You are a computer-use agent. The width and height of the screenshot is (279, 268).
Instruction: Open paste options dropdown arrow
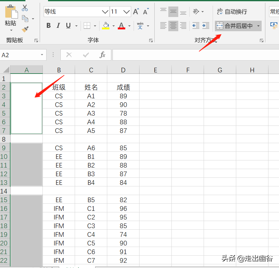(11, 30)
